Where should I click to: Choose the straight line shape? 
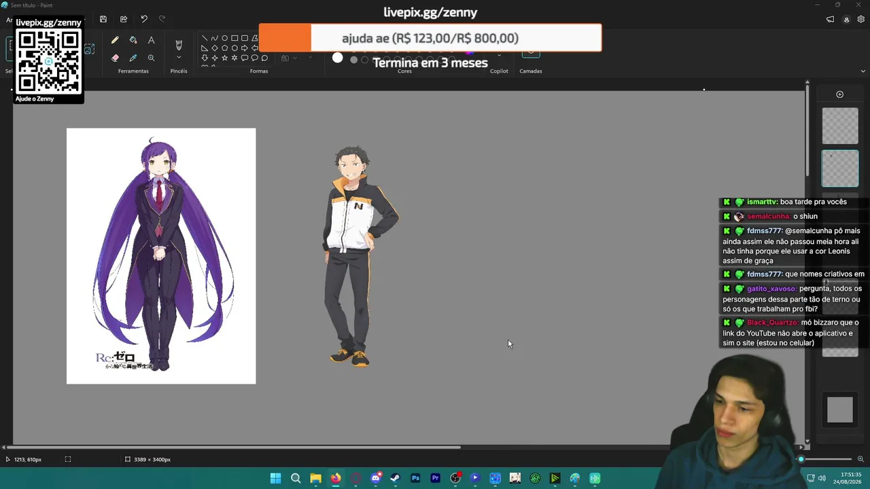[205, 38]
